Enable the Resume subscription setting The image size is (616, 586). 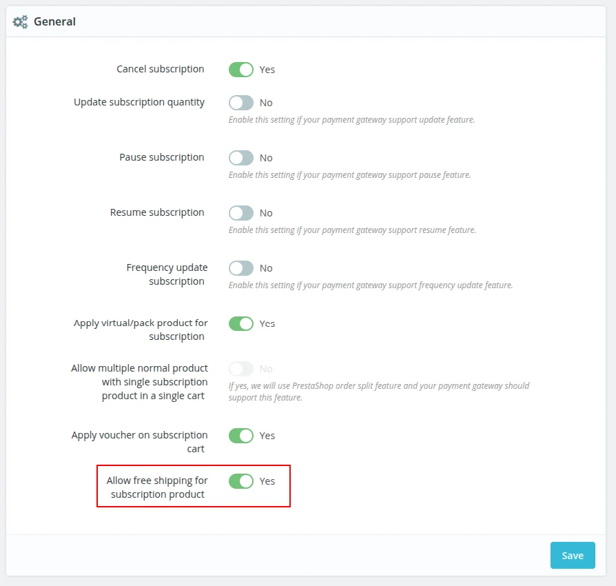click(241, 213)
